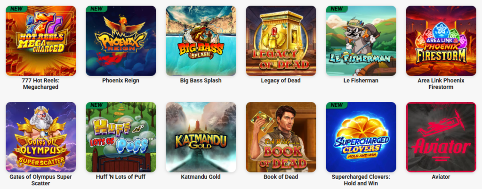Click the Le Fisherman raccoon thumbnail
The image size is (482, 189).
click(x=361, y=41)
